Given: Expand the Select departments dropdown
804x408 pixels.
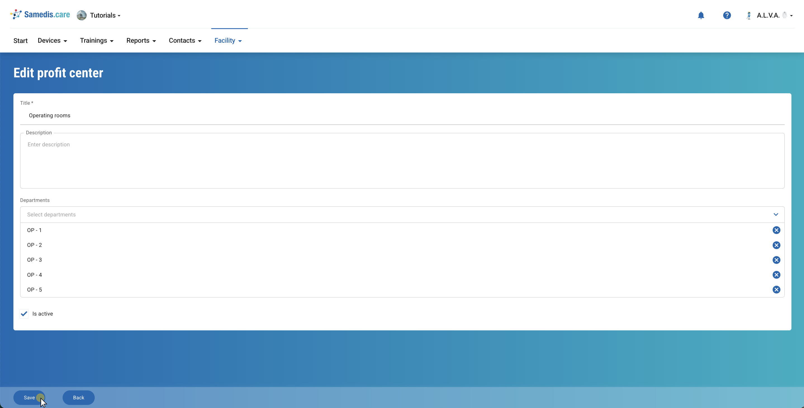Looking at the screenshot, I should click(x=775, y=214).
